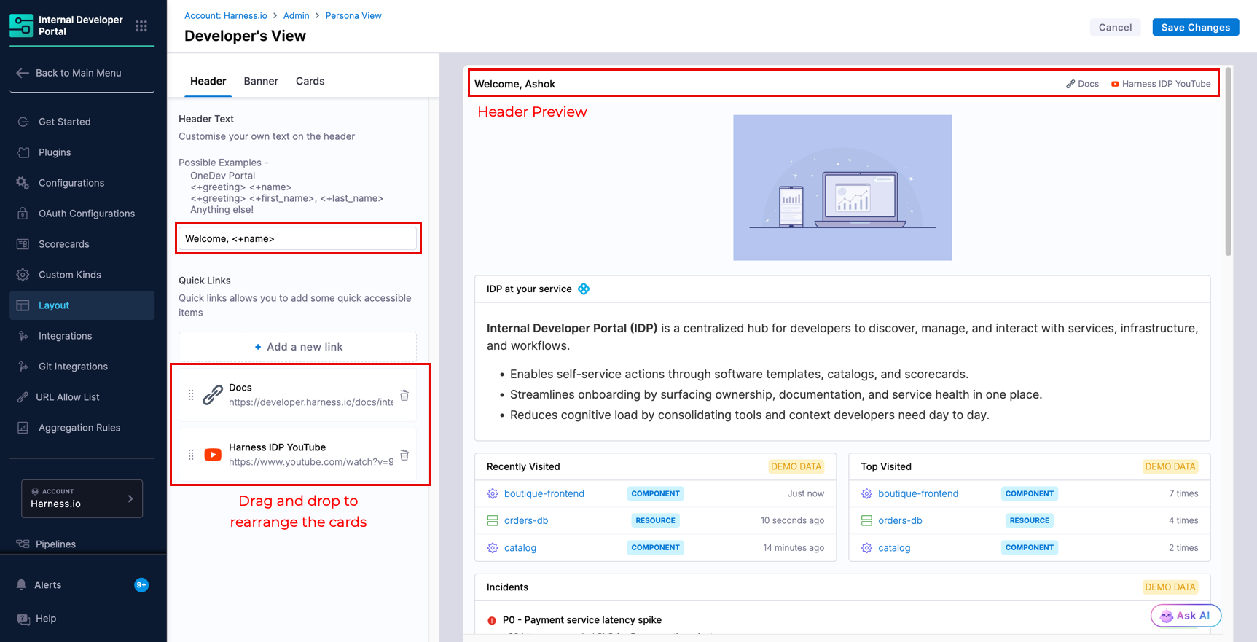Click the drag handle of YouTube link

pos(191,455)
